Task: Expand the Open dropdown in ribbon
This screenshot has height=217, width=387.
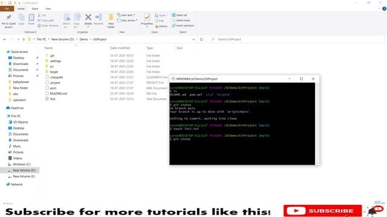Action: point(161,15)
